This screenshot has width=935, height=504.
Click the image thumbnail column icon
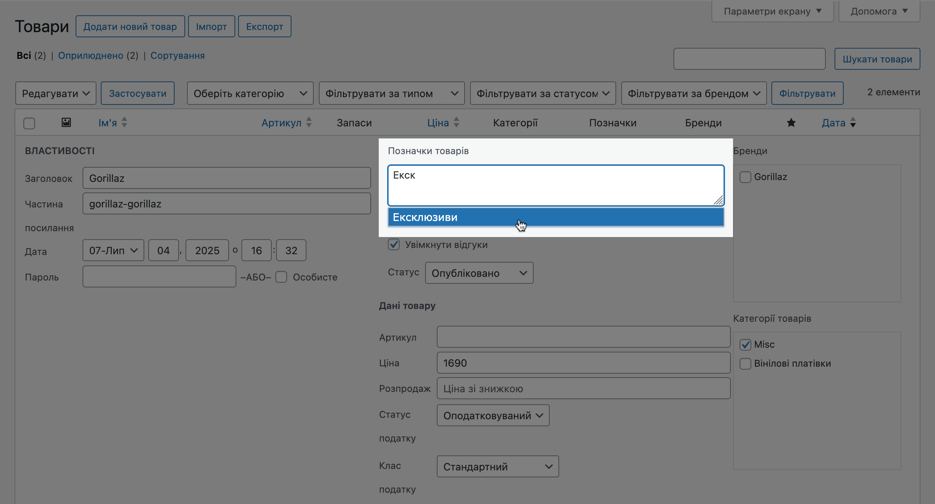tap(66, 122)
